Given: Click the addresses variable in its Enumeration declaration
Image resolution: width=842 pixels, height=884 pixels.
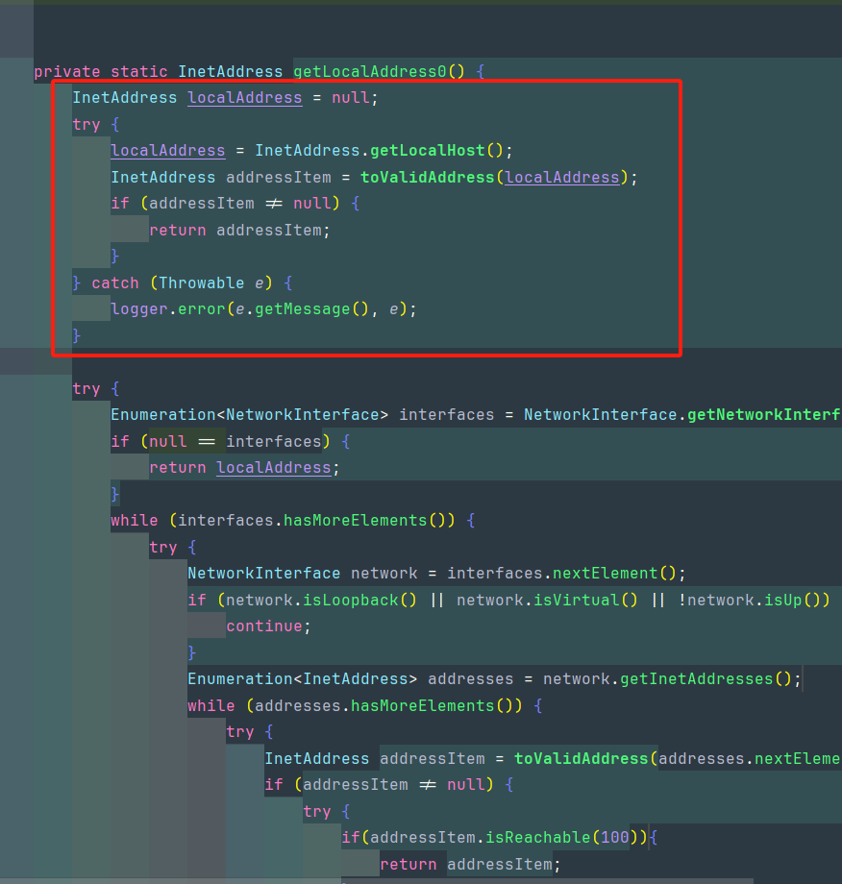Looking at the screenshot, I should [470, 678].
